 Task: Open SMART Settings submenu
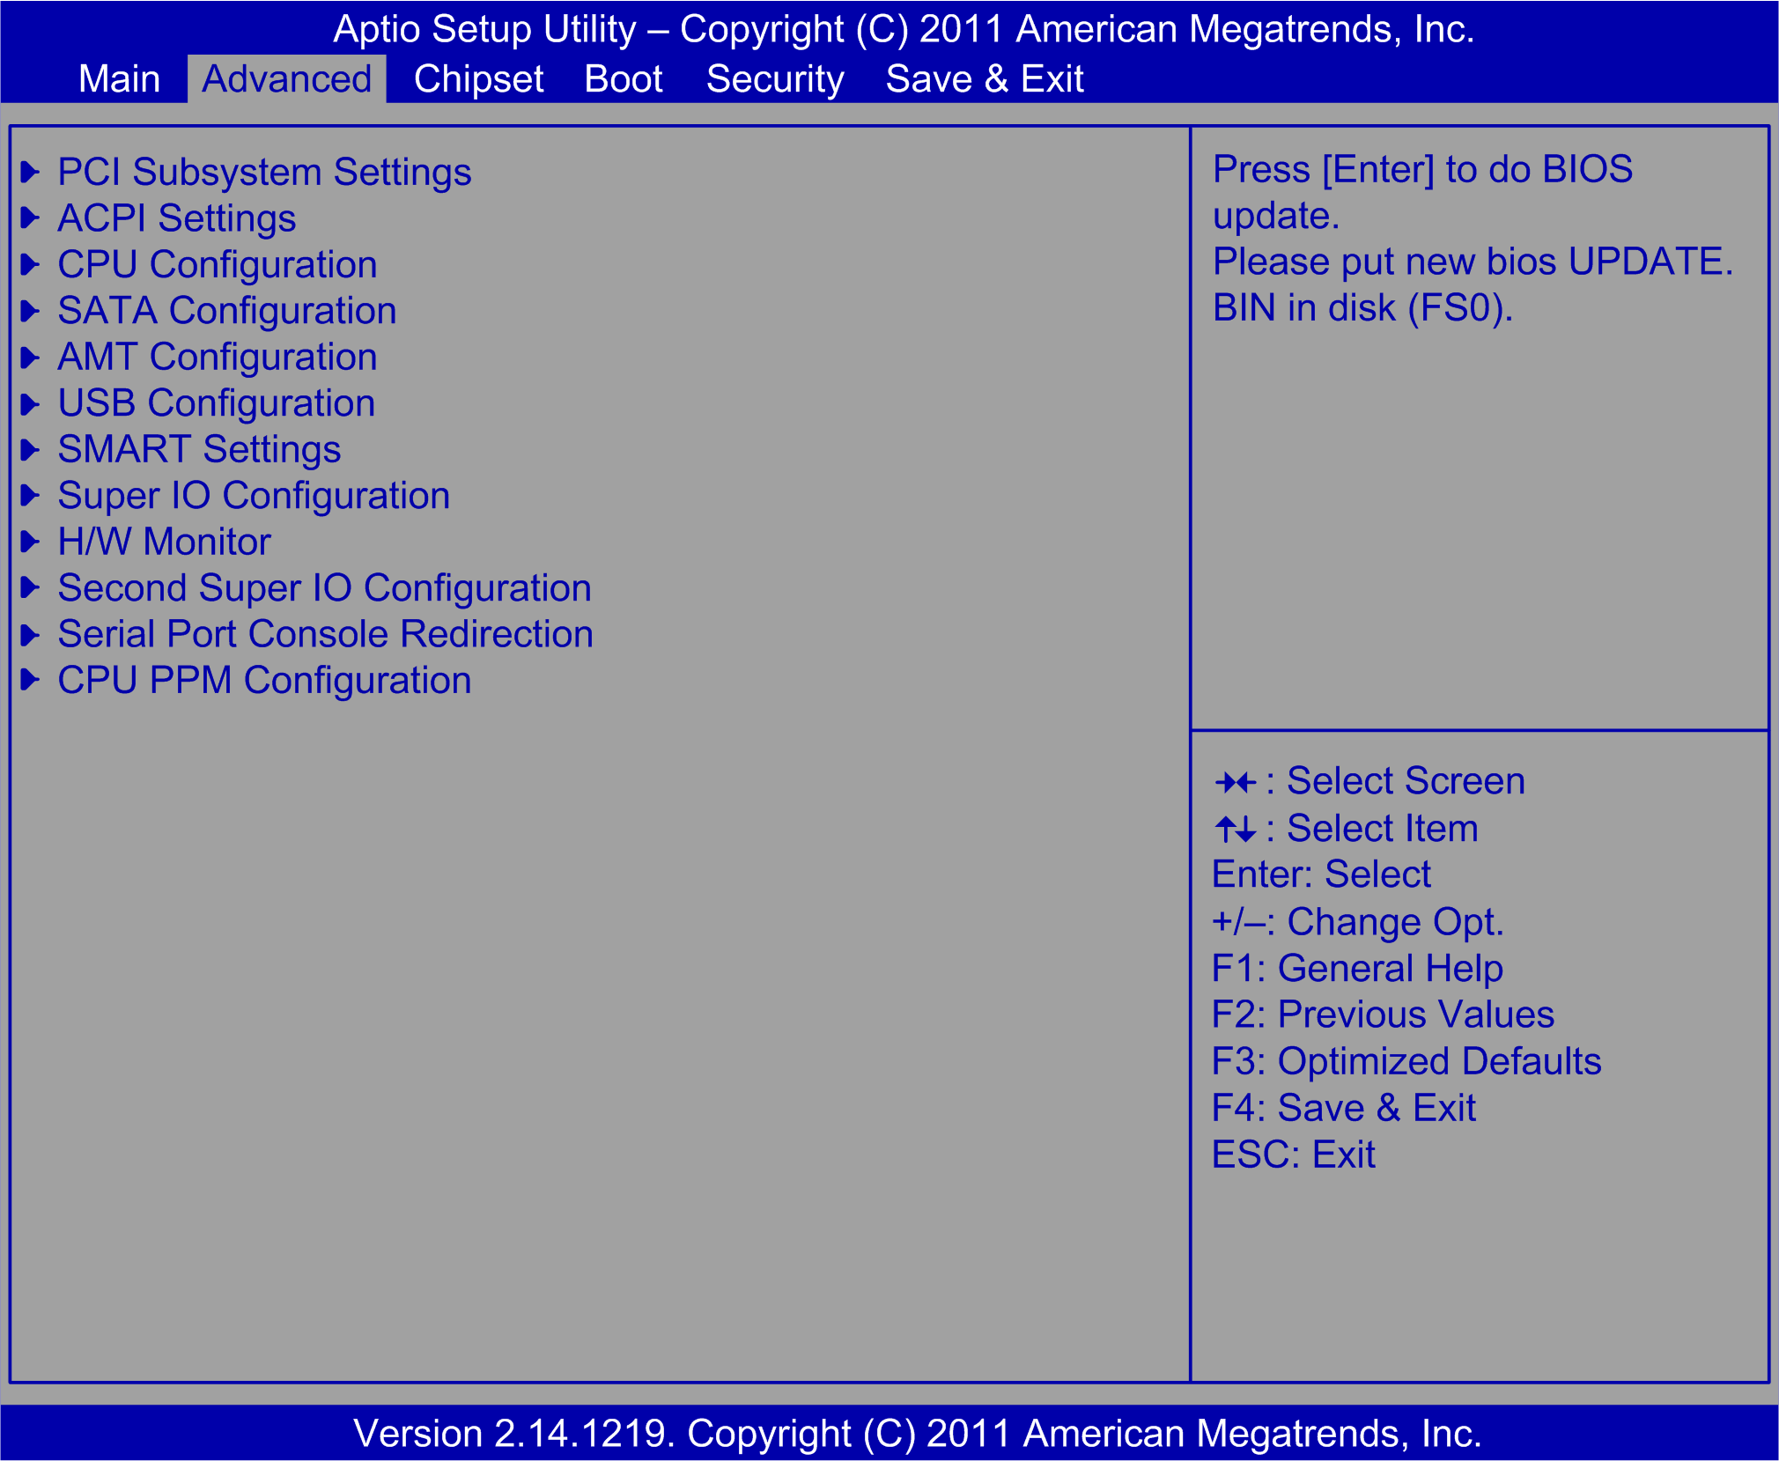(199, 449)
